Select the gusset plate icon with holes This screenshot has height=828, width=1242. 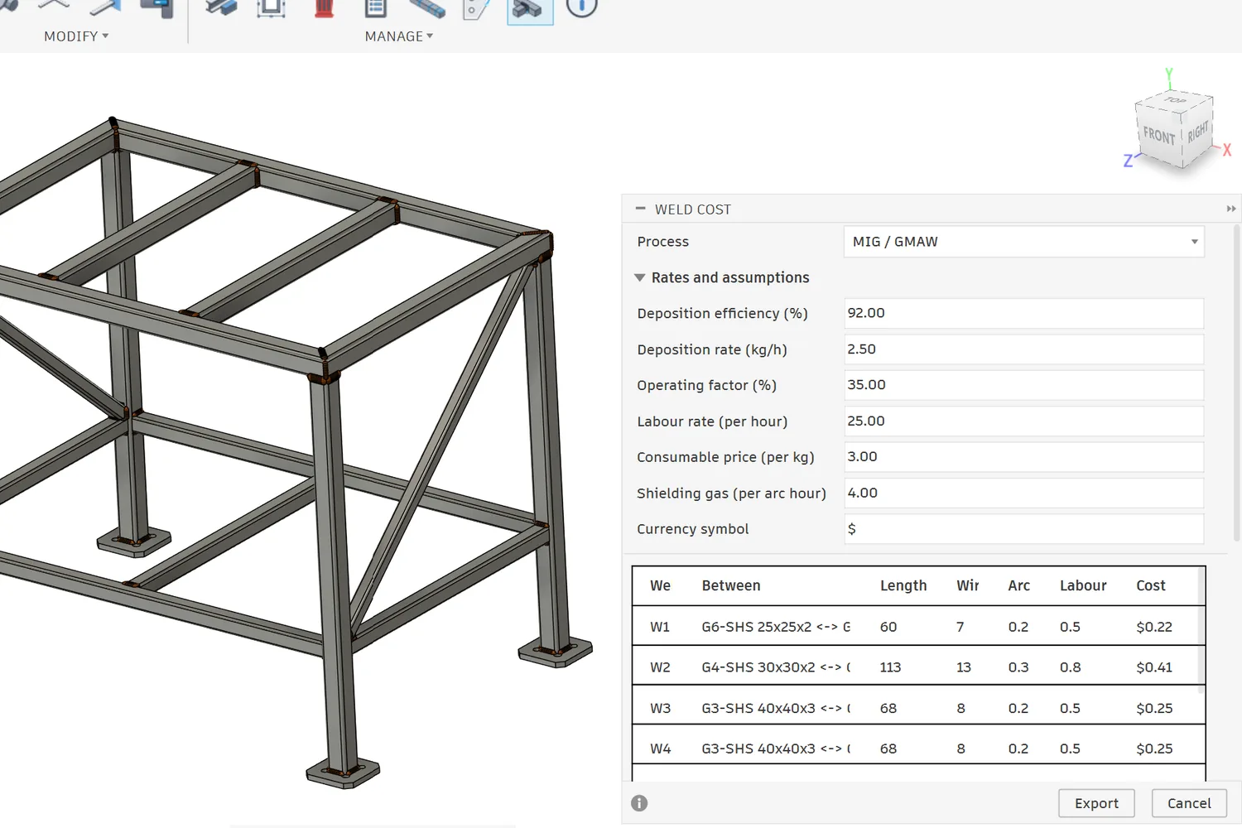476,8
